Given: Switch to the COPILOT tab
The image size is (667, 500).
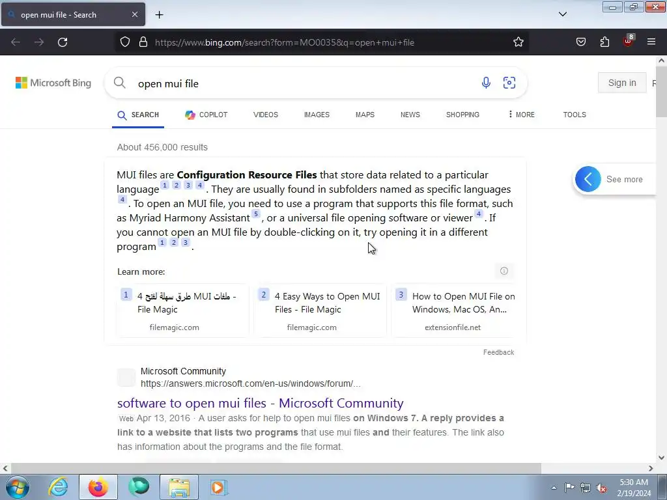Looking at the screenshot, I should tap(206, 115).
